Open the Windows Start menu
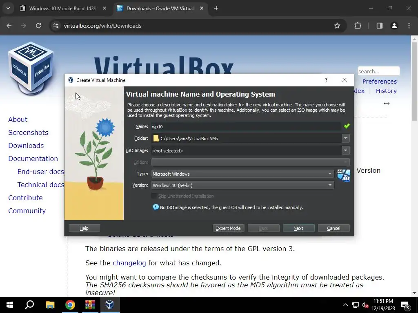This screenshot has width=418, height=313. tap(10, 305)
